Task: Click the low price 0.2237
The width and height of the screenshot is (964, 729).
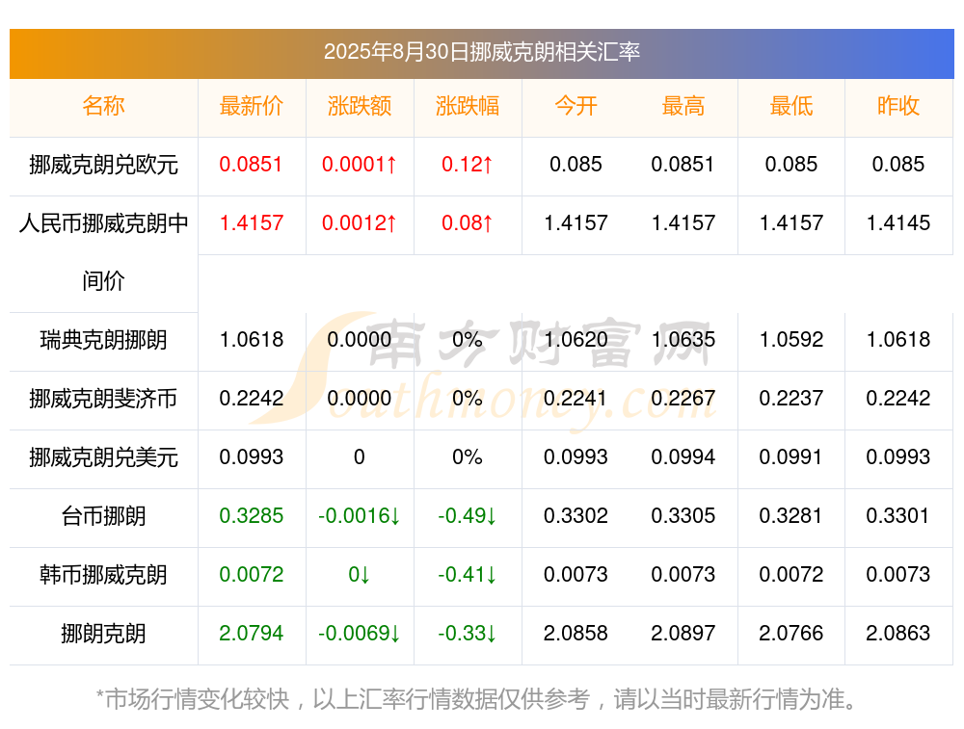Action: 791,399
